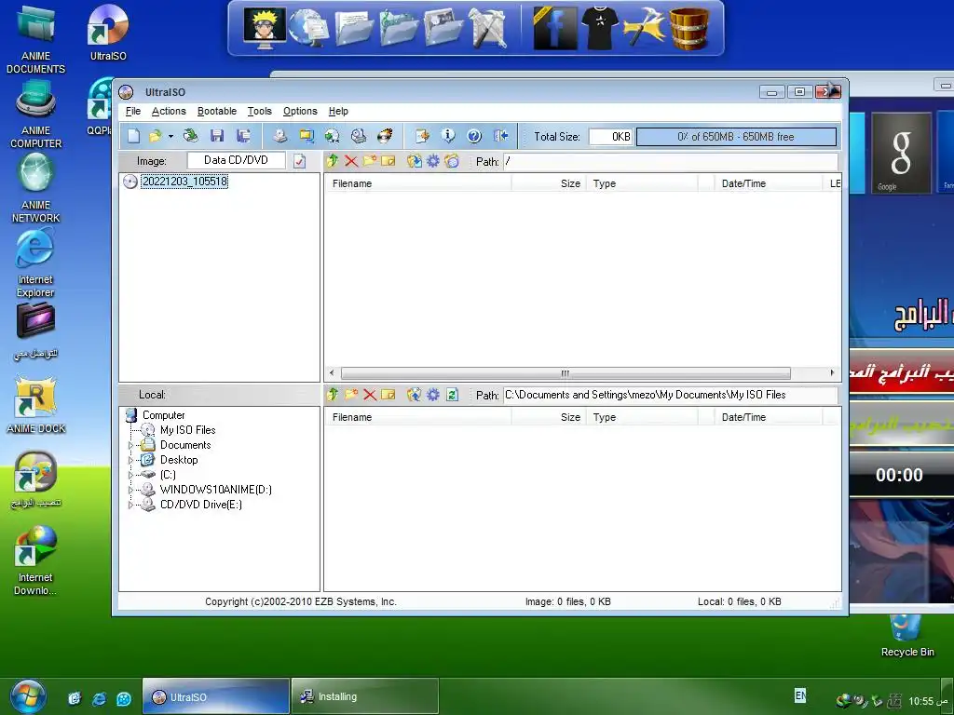Click the Up folder icon in image toolbar
The width and height of the screenshot is (954, 715).
click(333, 161)
